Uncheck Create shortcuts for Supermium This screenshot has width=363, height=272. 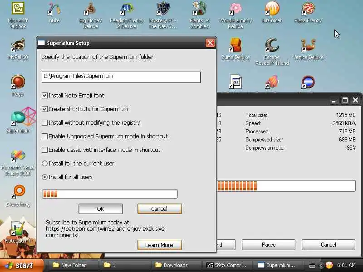[x=44, y=109]
